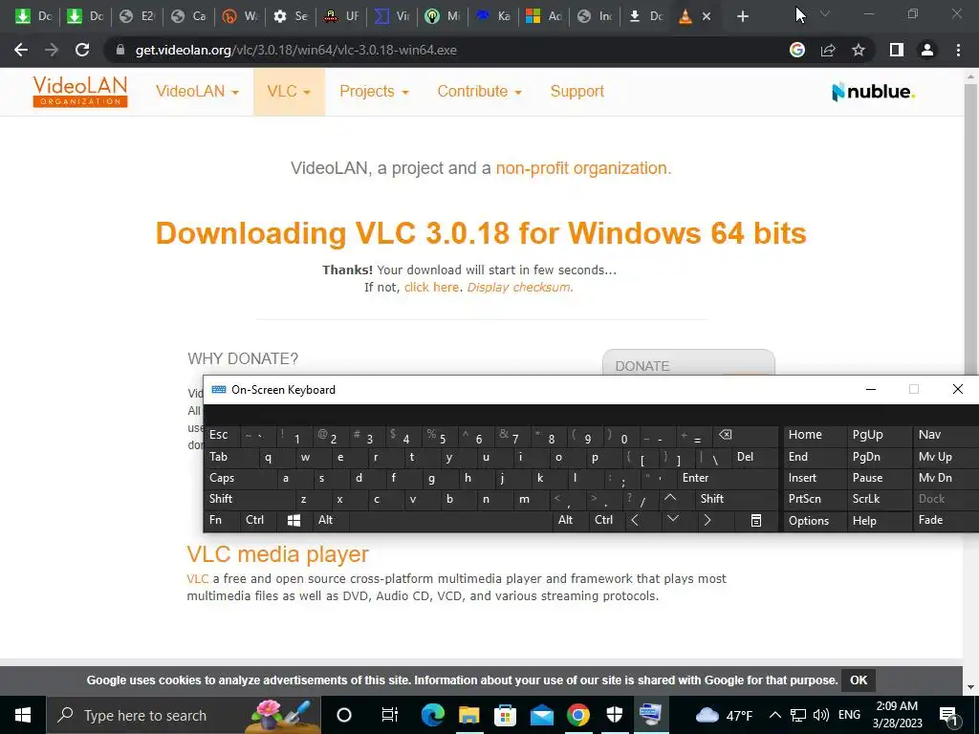Click the 'click here' download link
The height and width of the screenshot is (734, 979).
(x=431, y=287)
